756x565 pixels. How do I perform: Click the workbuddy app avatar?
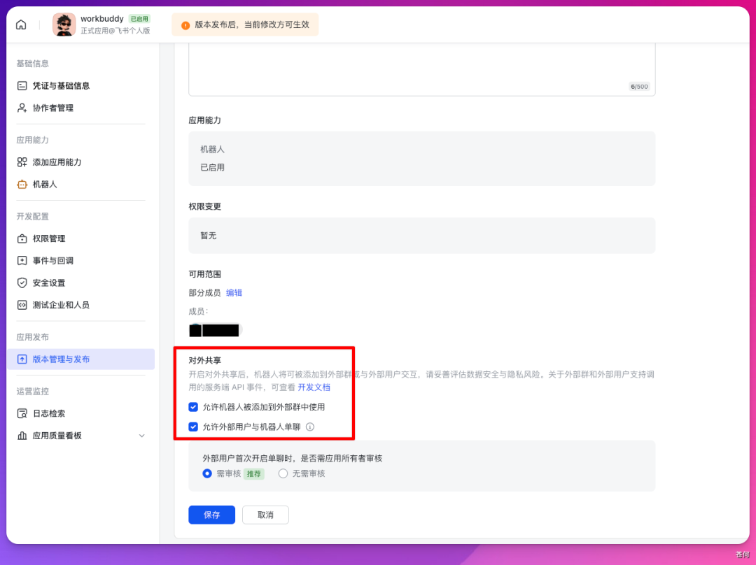pos(64,24)
